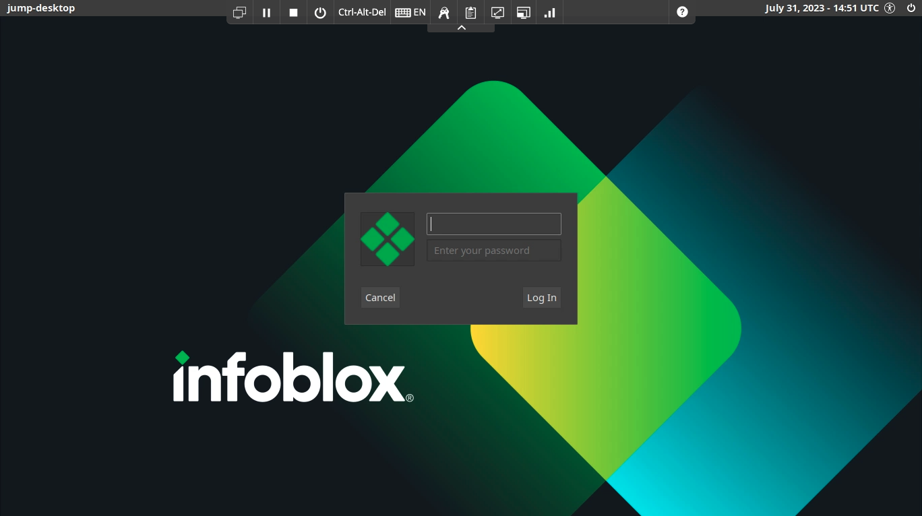Viewport: 922px width, 516px height.
Task: Click the keys credentials icon
Action: 443,12
